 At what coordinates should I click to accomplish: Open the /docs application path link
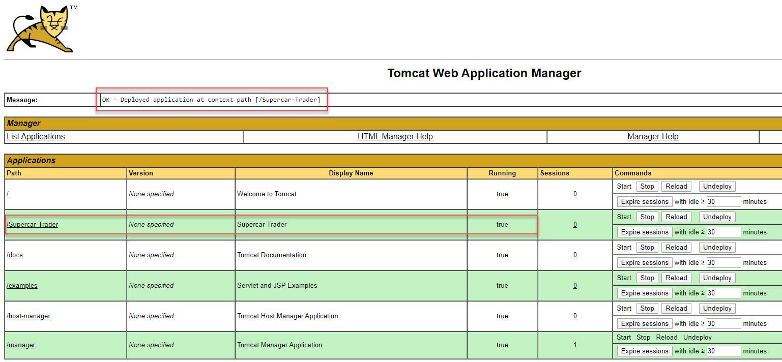(15, 255)
